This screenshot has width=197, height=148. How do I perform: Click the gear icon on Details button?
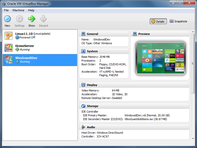[x=153, y=21]
